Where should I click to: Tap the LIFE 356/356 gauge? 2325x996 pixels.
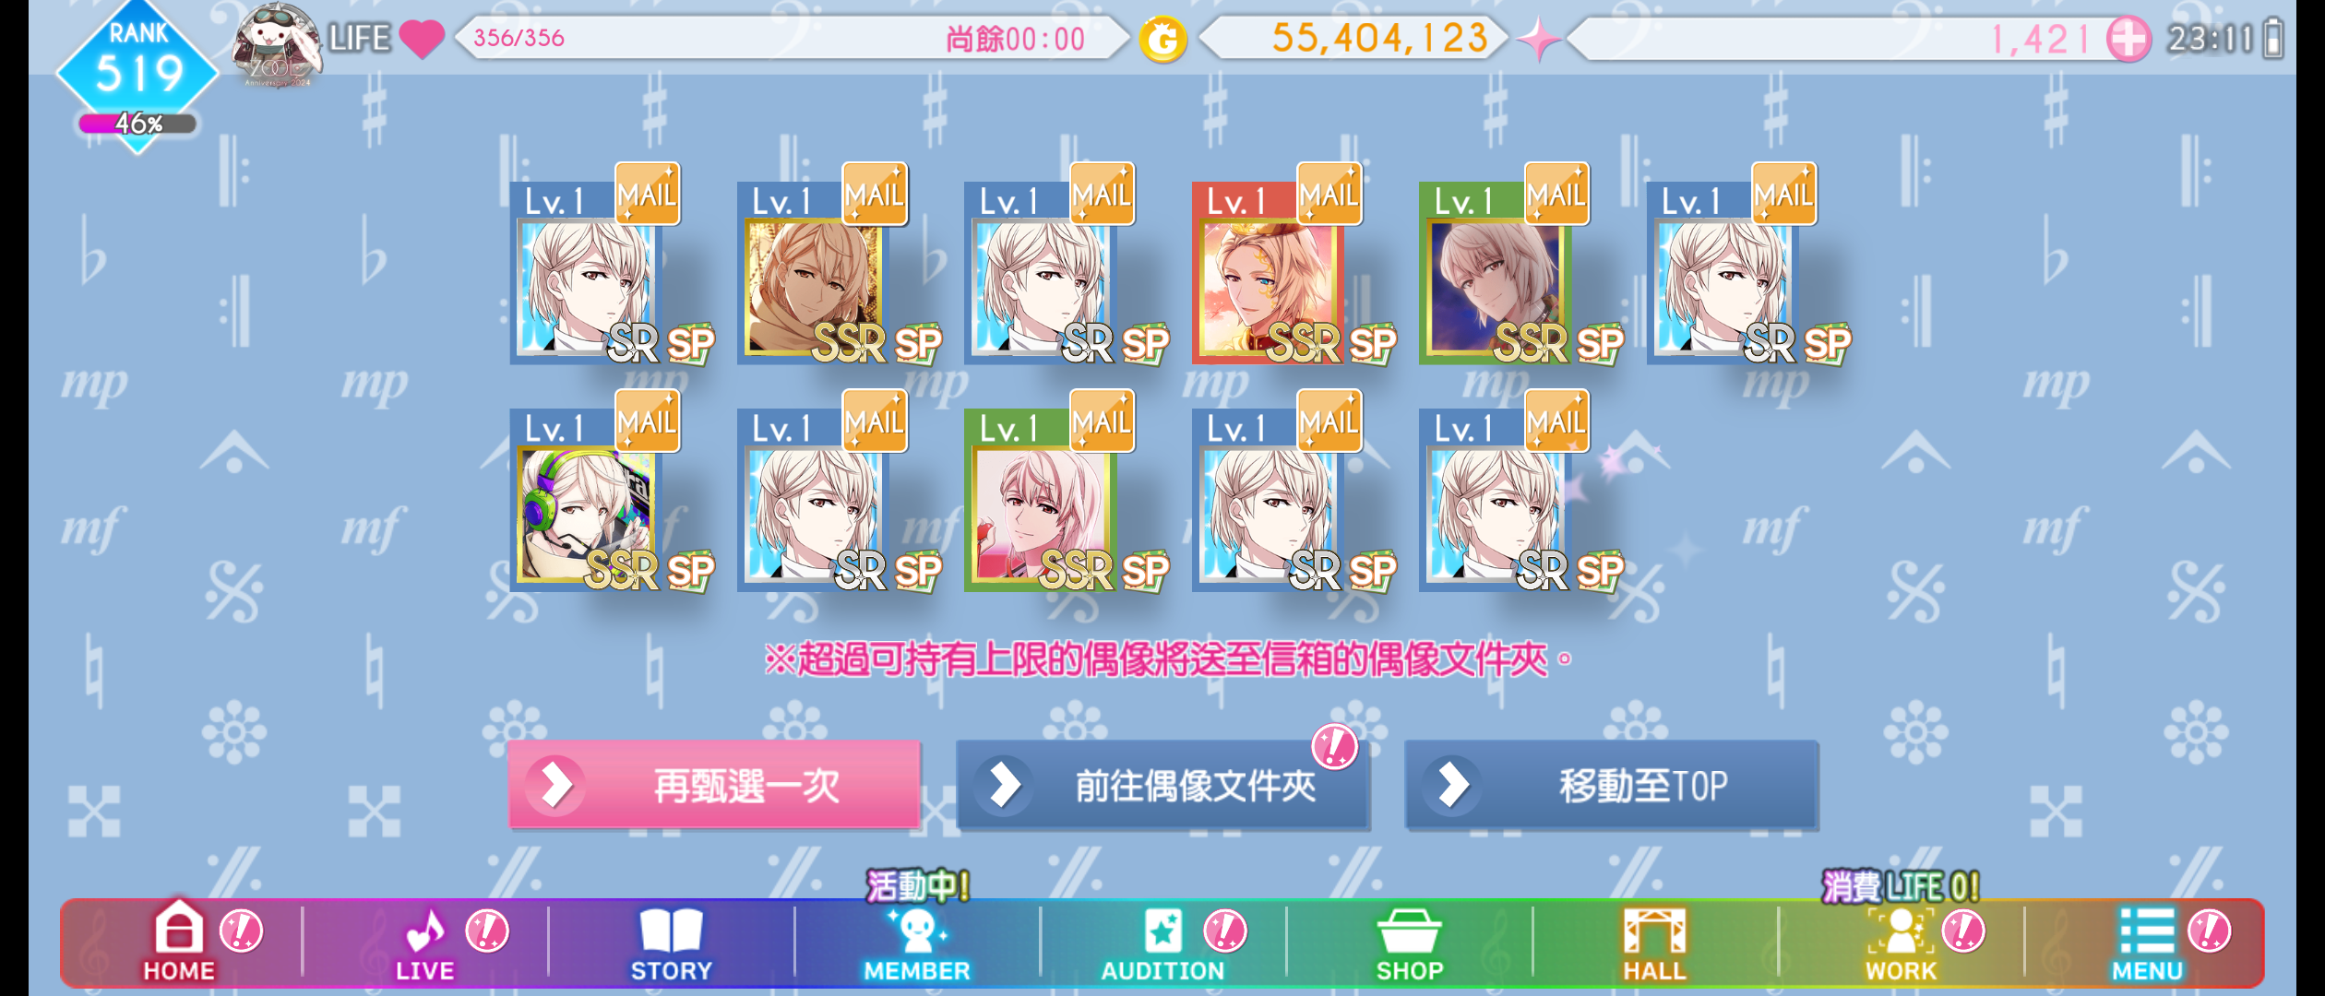tap(792, 38)
